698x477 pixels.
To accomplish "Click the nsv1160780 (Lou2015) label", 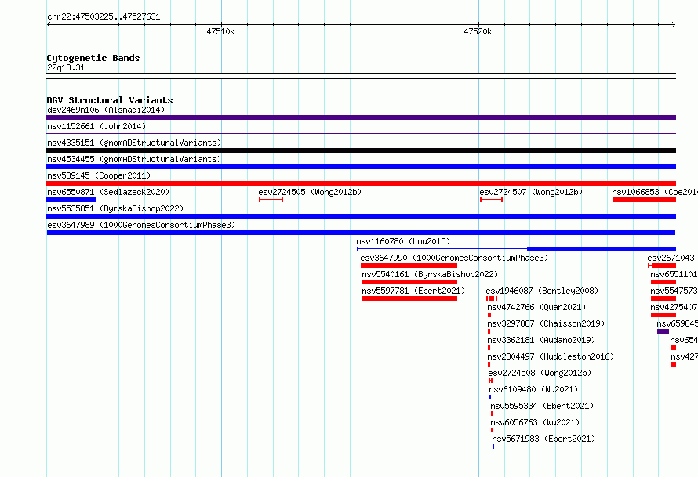I will tap(403, 241).
